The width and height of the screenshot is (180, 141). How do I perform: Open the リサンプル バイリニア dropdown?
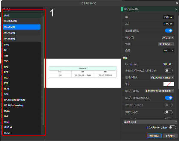pos(166,37)
